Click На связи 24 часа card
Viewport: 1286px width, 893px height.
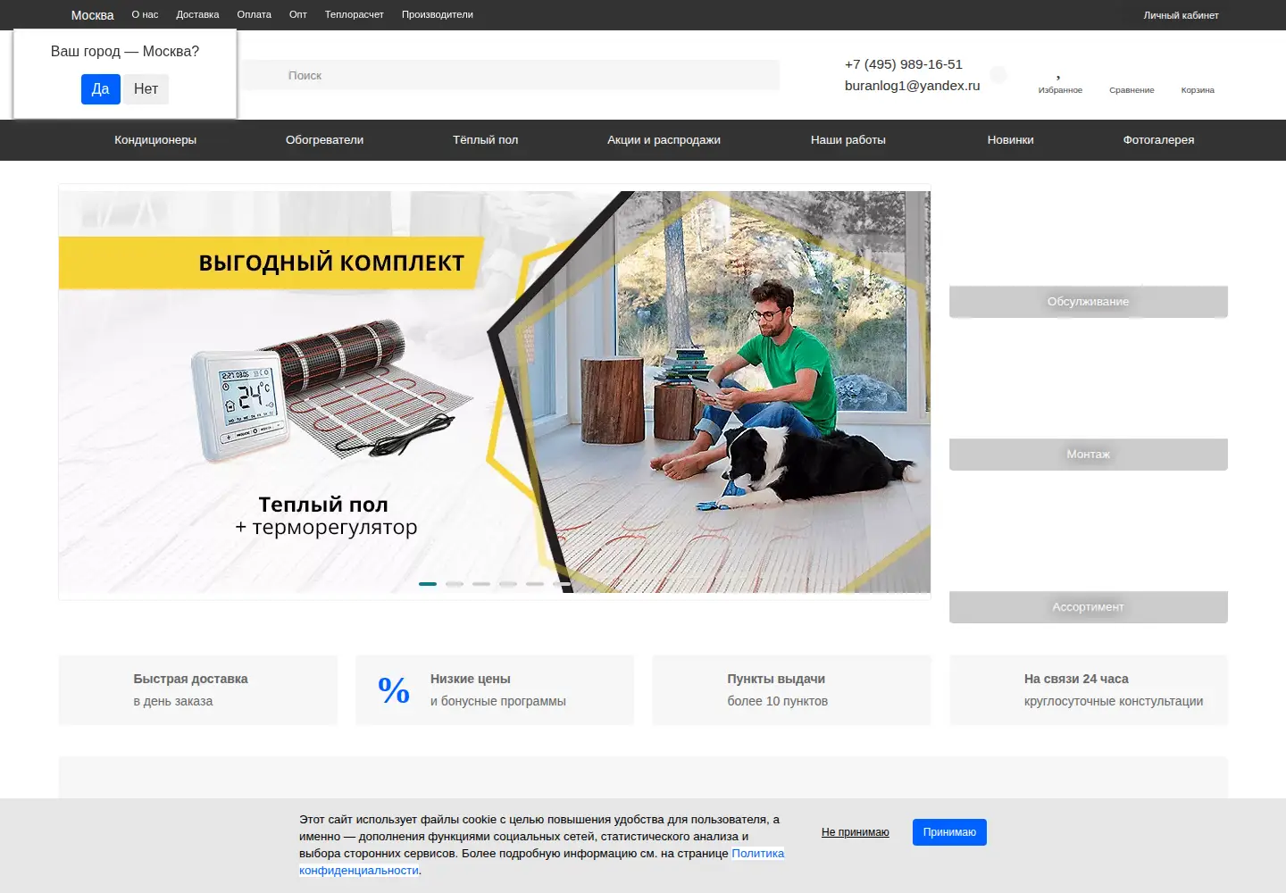click(x=1089, y=690)
